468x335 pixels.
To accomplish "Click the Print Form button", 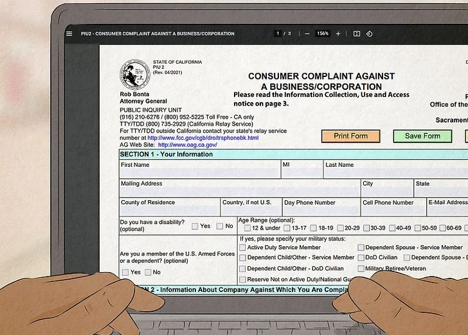I will pyautogui.click(x=351, y=136).
